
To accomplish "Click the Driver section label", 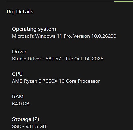I will 19,52.
